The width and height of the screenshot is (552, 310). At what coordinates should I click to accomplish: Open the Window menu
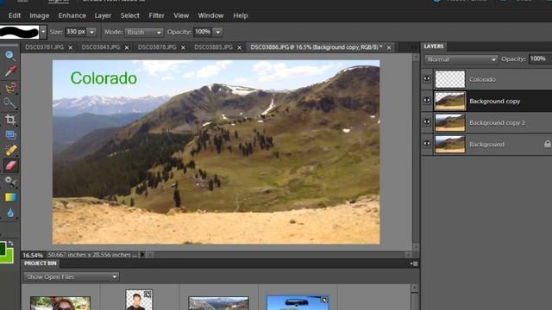click(x=210, y=15)
